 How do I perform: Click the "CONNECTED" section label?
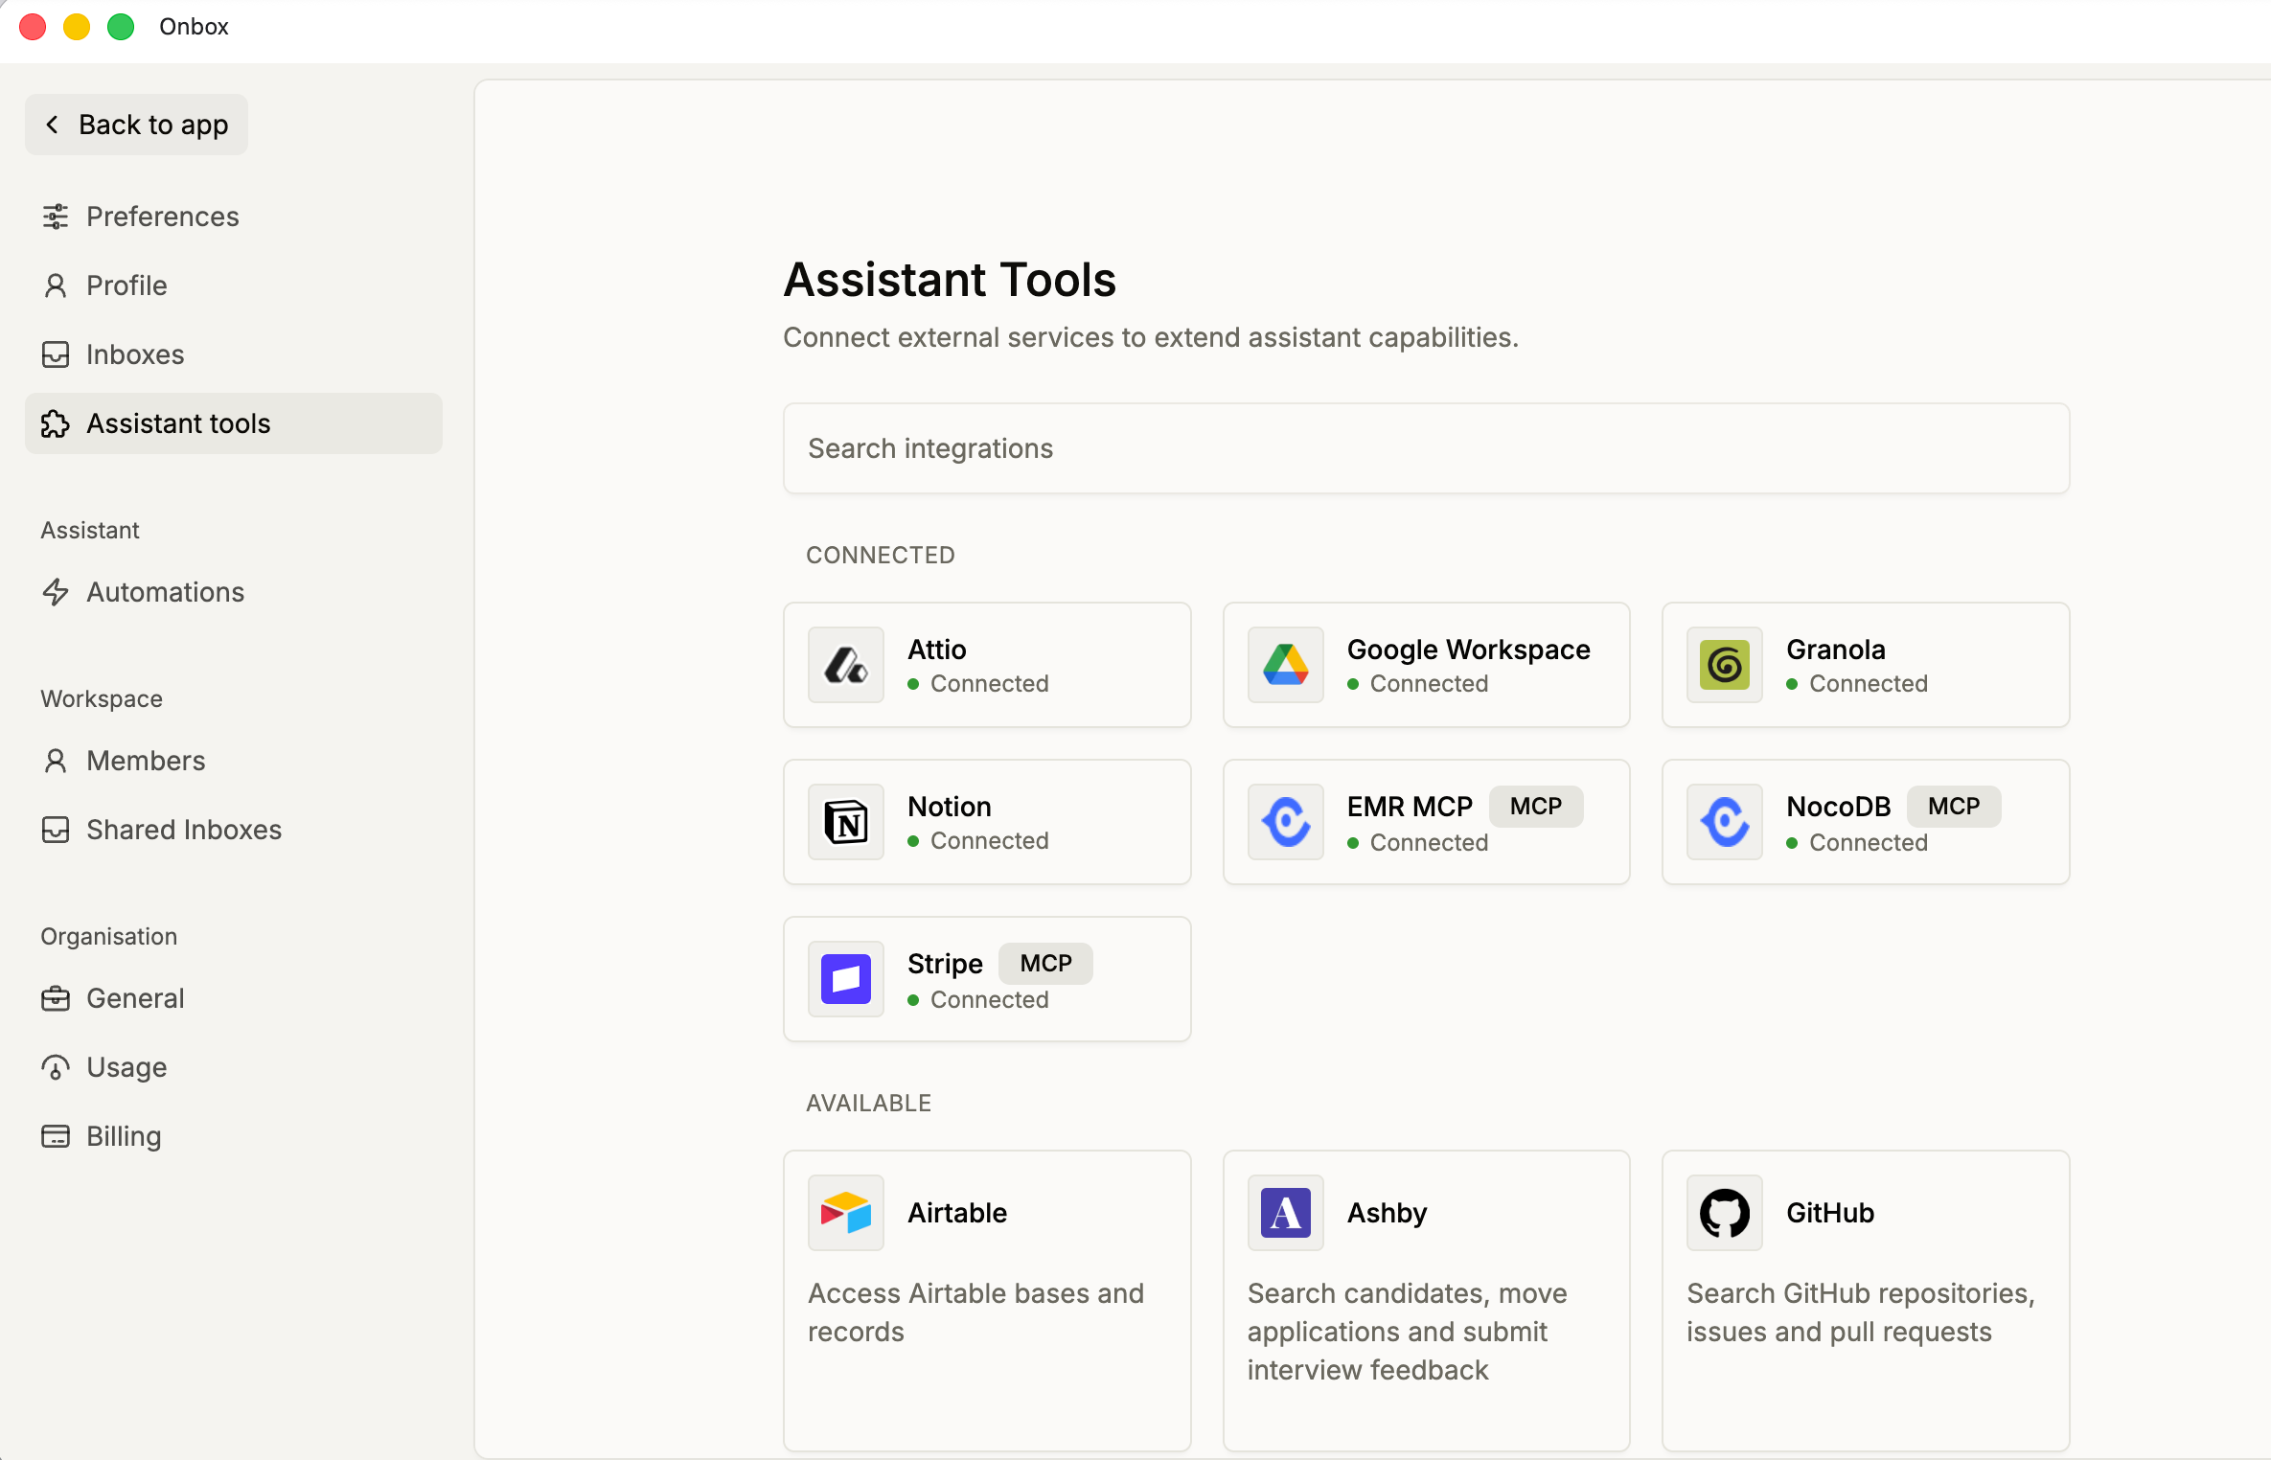coord(881,555)
